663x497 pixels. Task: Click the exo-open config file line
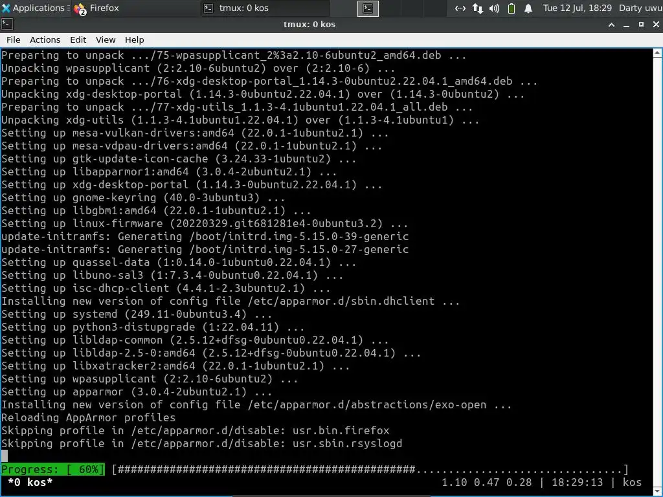pos(256,404)
